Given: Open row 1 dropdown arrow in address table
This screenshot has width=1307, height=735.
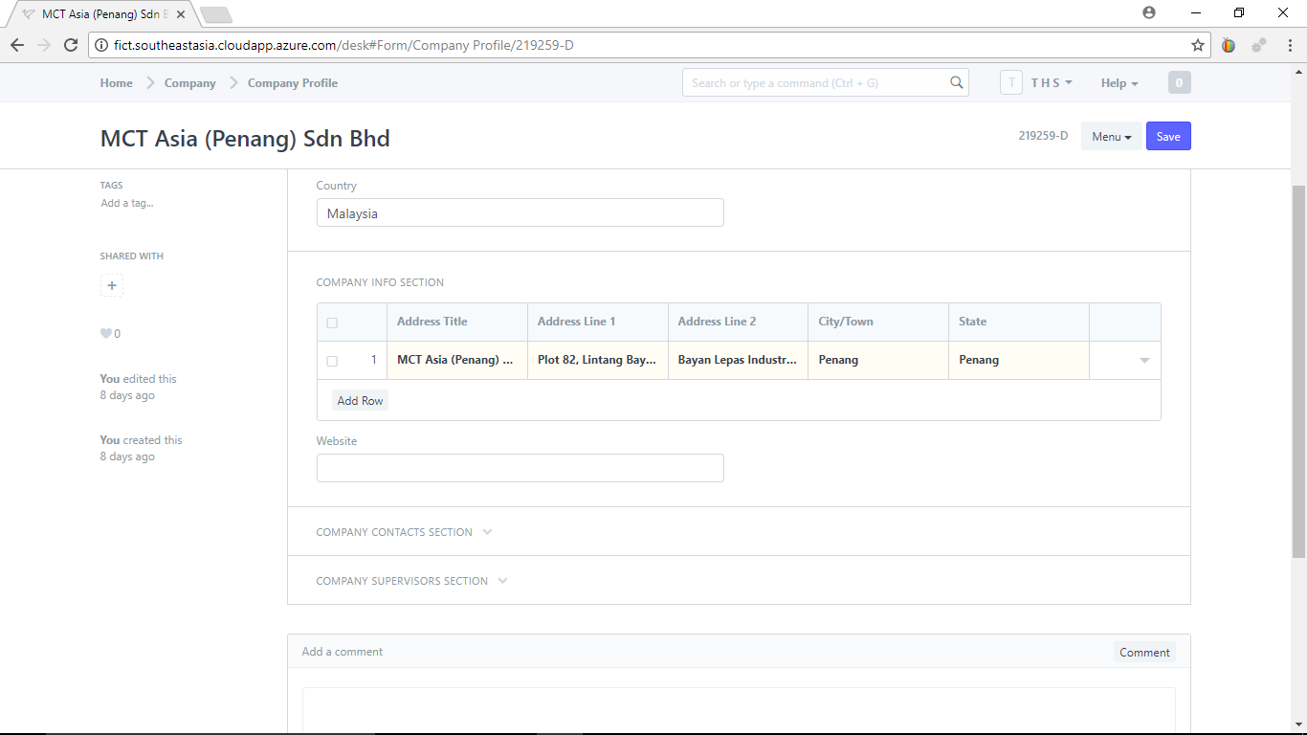Looking at the screenshot, I should point(1144,361).
